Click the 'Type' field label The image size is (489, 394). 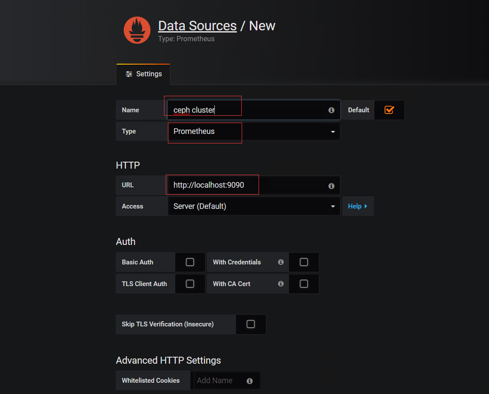tap(129, 131)
